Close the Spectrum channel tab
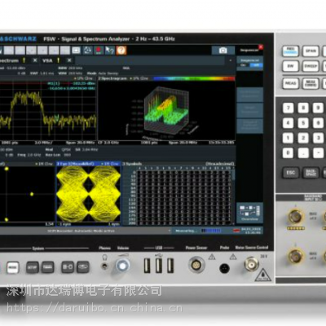The image size is (326, 326). (35, 60)
